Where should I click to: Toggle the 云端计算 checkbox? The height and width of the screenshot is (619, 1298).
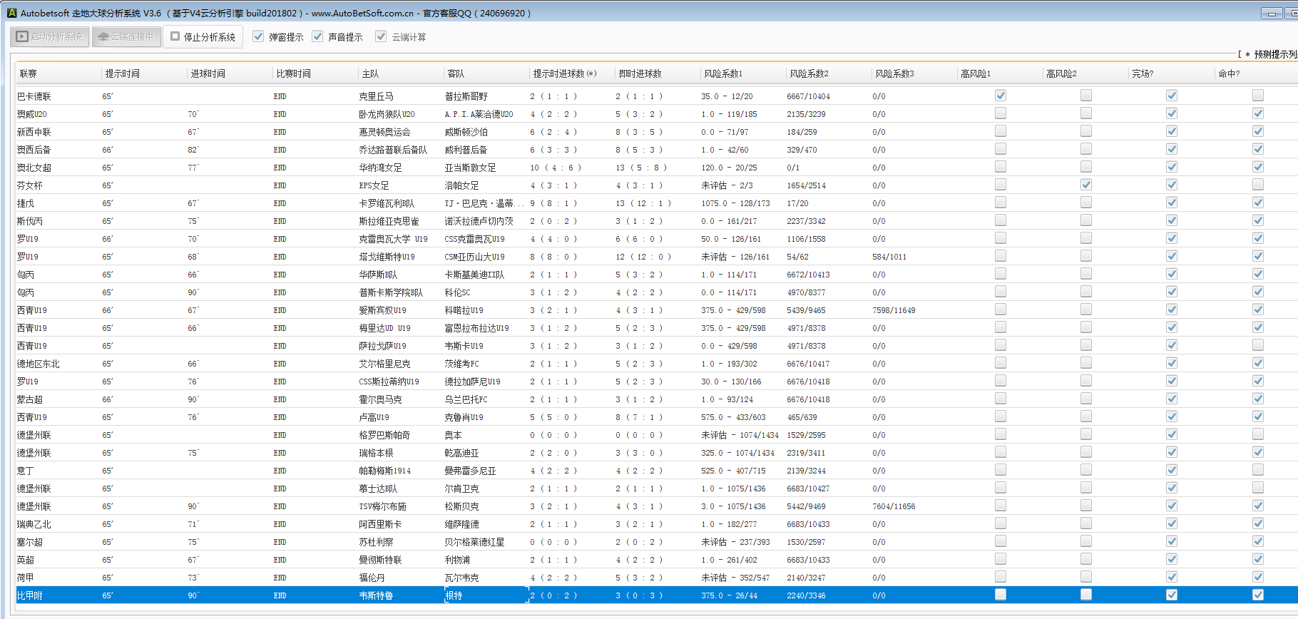coord(381,37)
